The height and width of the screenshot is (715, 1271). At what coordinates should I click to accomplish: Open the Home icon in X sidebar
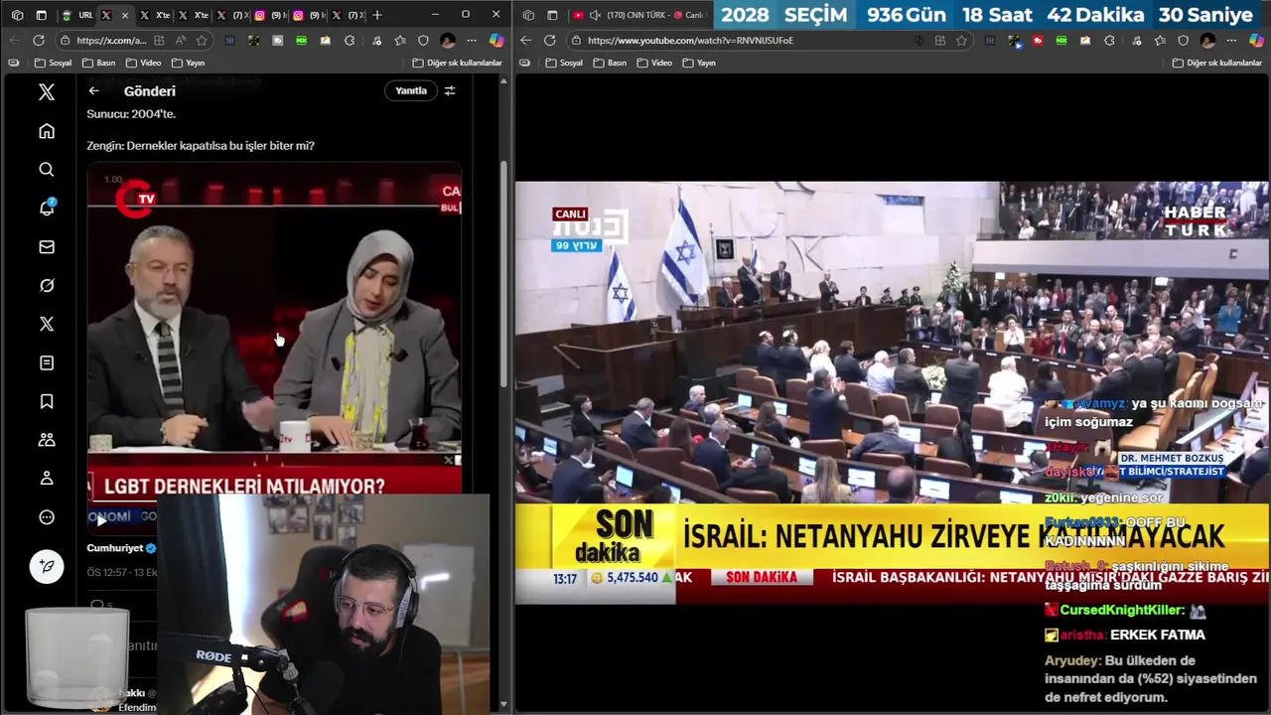[47, 131]
